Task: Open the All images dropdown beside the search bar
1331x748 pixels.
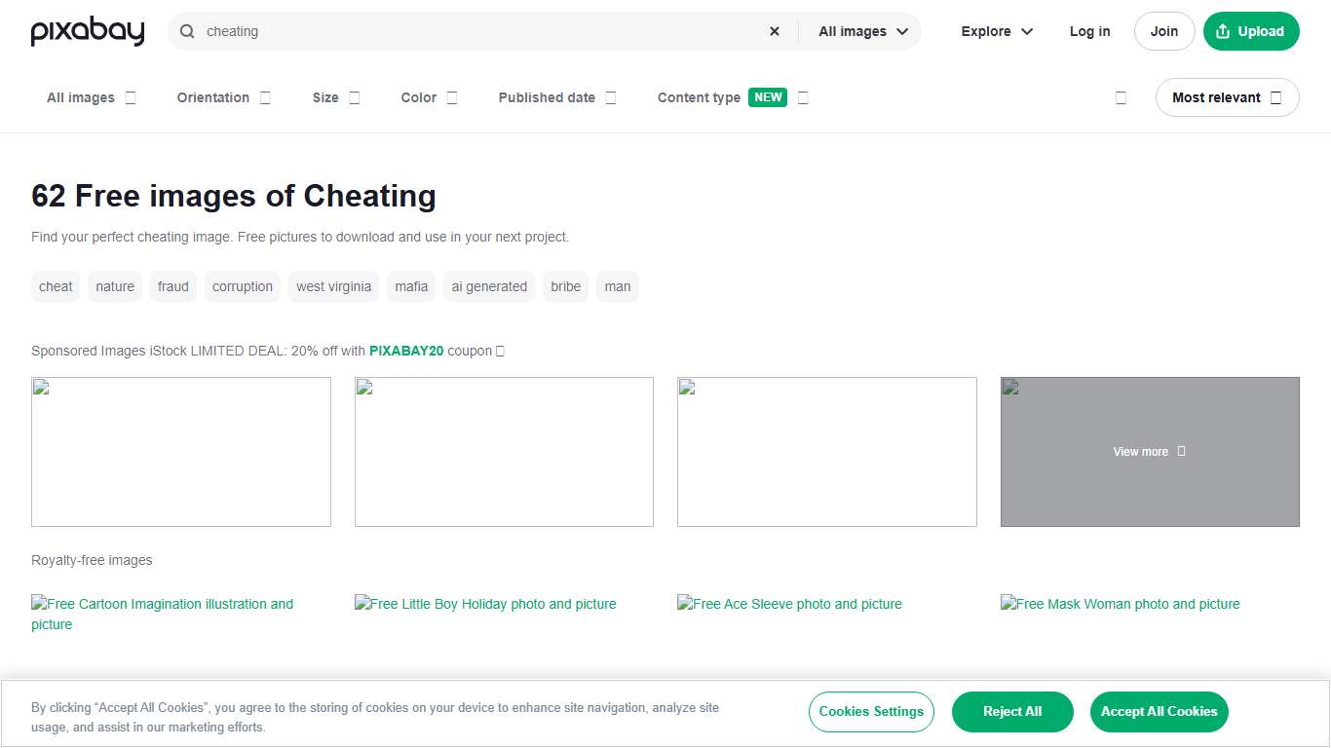Action: pyautogui.click(x=861, y=31)
